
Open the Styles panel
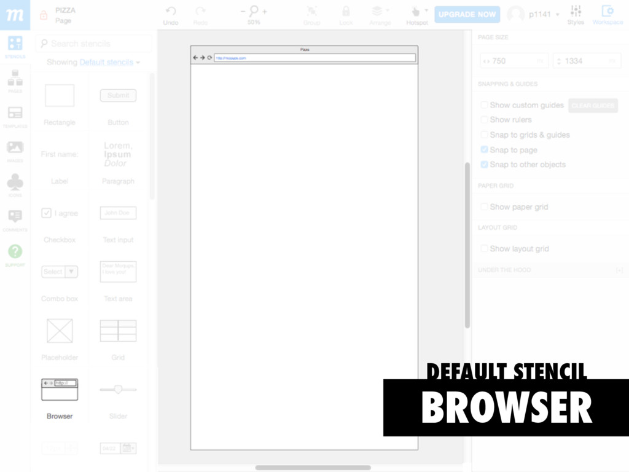click(576, 15)
